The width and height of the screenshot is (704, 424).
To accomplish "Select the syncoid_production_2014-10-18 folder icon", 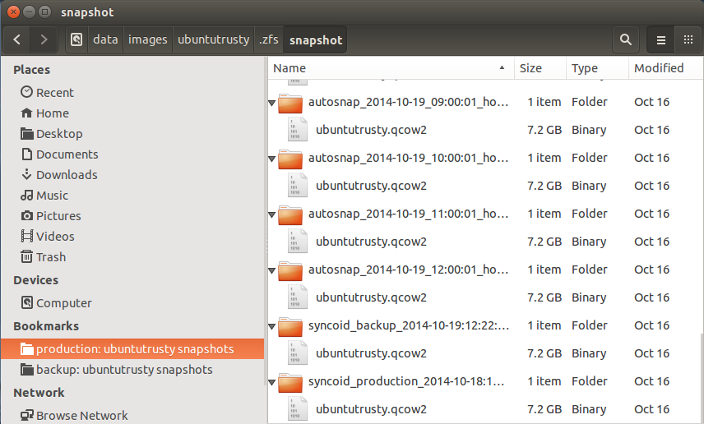I will [290, 382].
